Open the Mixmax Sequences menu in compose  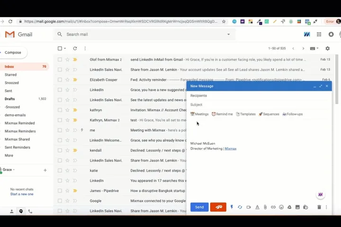point(269,114)
